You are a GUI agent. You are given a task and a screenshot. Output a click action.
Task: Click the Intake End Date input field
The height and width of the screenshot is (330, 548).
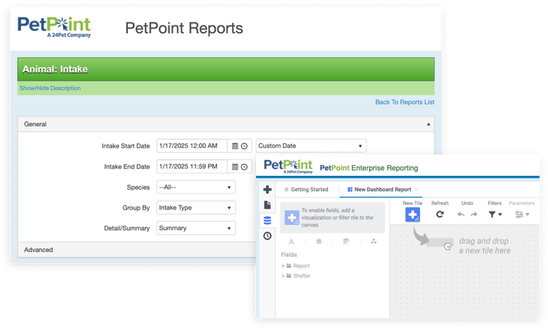tap(192, 167)
